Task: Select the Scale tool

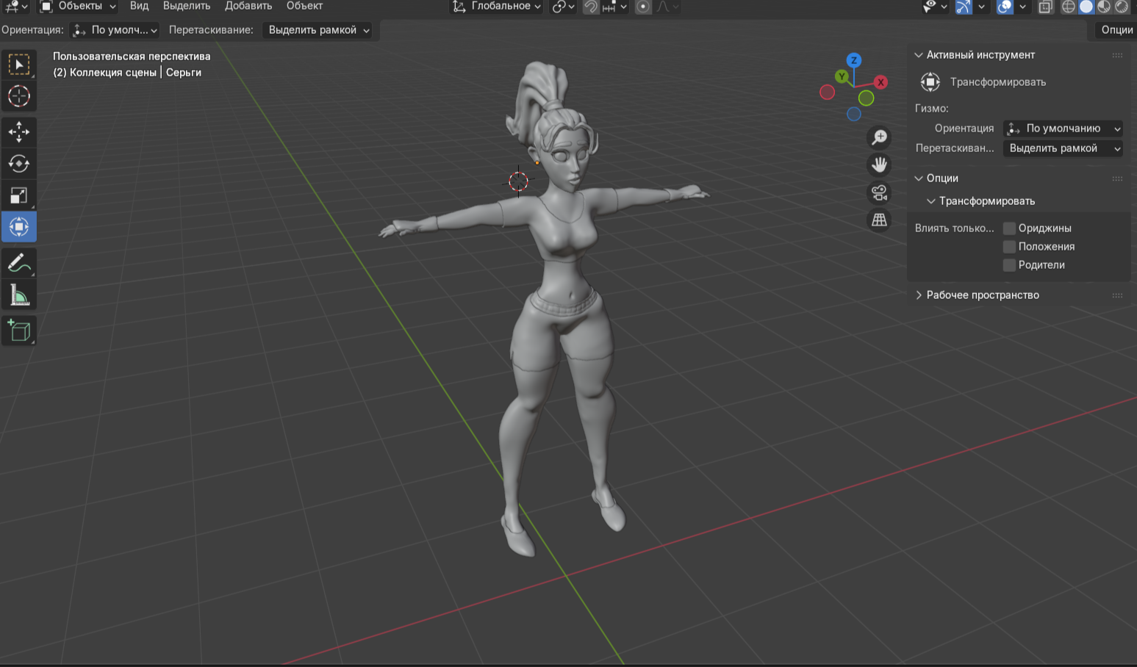Action: pos(19,195)
